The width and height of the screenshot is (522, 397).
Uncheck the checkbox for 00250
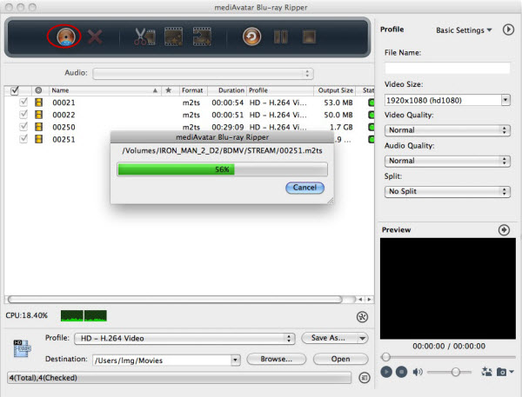23,127
